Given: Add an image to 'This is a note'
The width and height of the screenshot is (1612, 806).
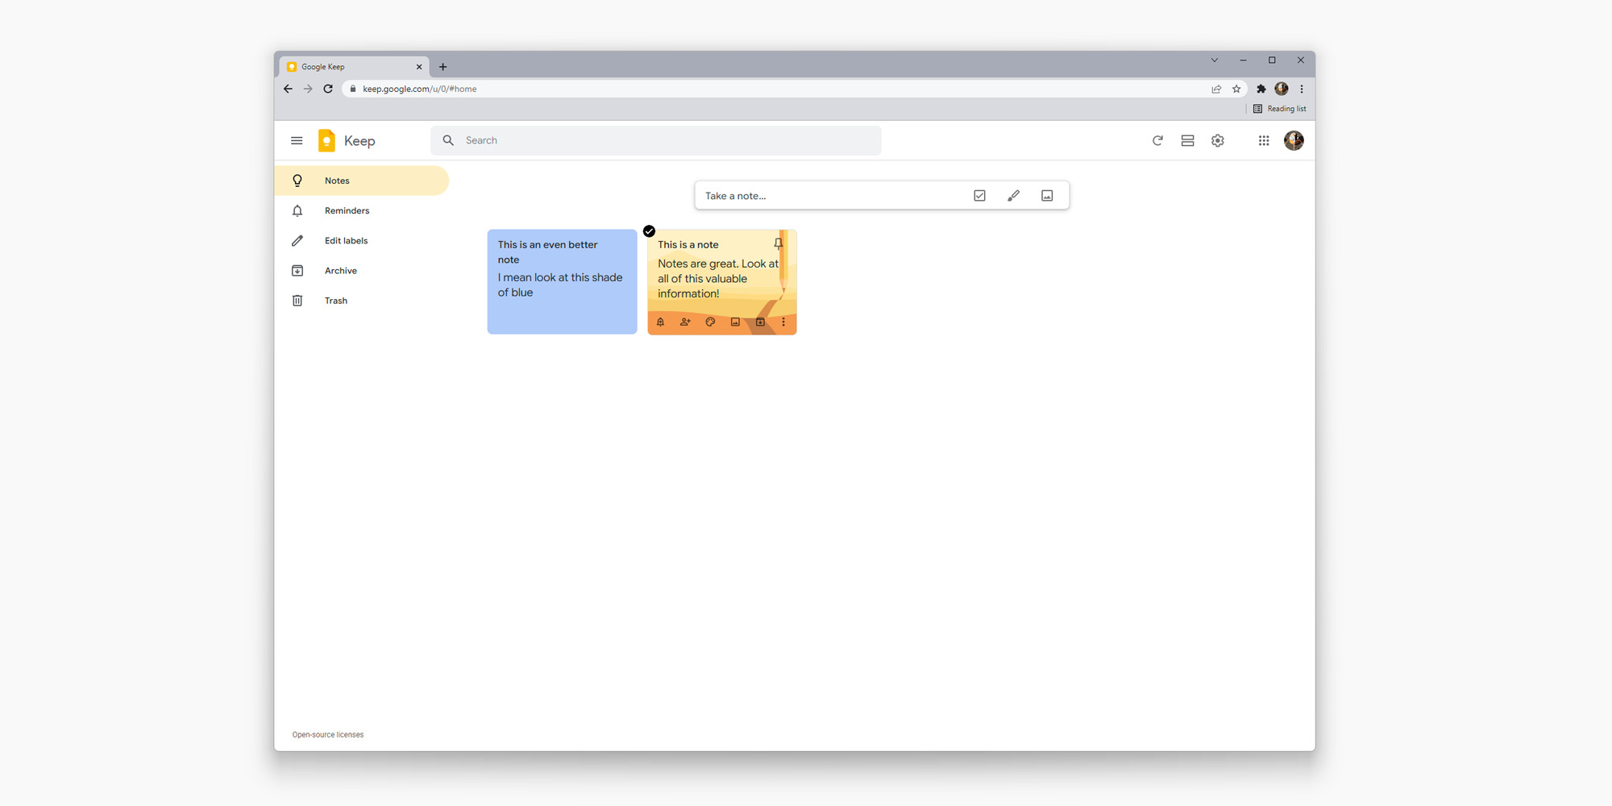Looking at the screenshot, I should click(735, 322).
